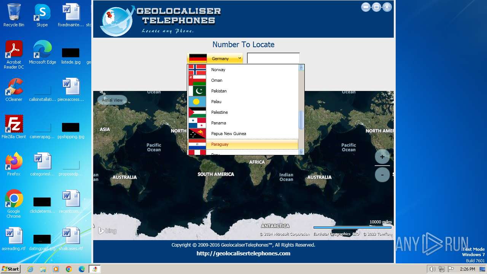
Task: Pick Palestine from the country list
Action: coord(243,112)
